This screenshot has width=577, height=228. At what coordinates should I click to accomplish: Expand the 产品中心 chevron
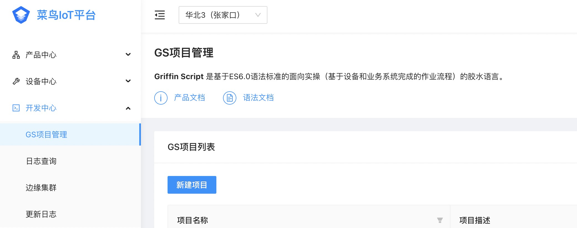128,55
